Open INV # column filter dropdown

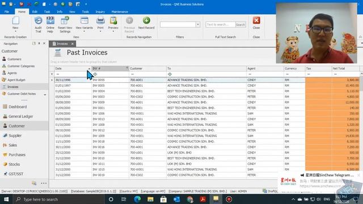coord(127,68)
